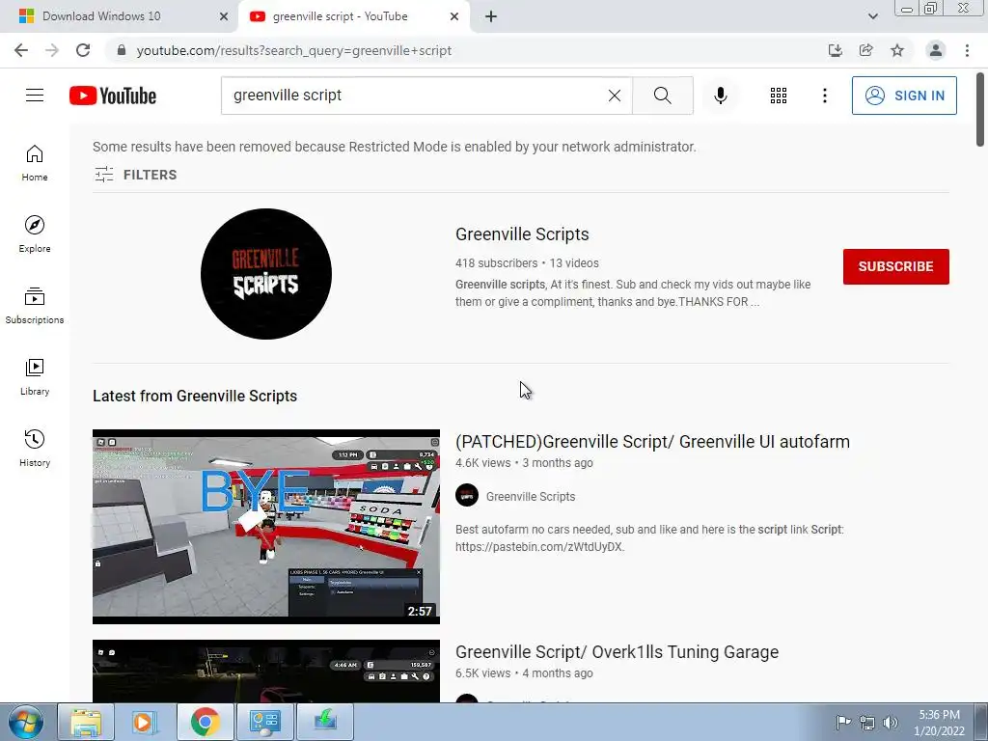Click the "4.6K views • 3 months ago" text
The image size is (988, 741).
tap(524, 463)
